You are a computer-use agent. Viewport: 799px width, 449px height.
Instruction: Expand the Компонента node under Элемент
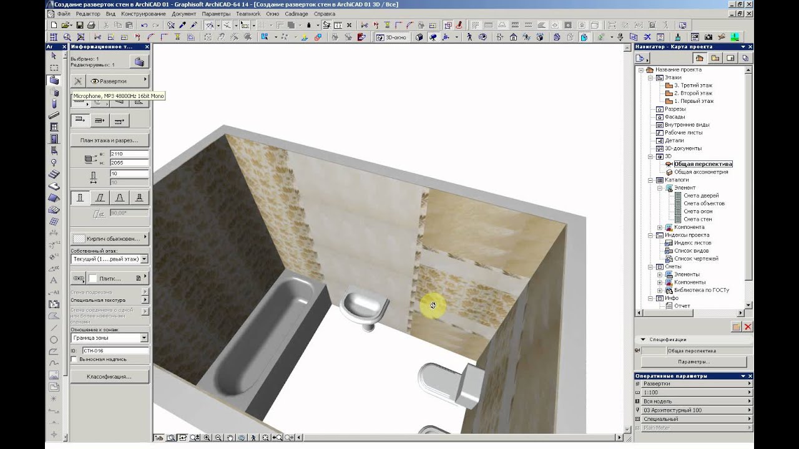coord(660,227)
